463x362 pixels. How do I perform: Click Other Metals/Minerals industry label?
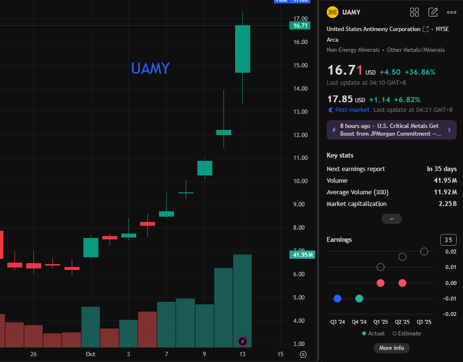(416, 50)
